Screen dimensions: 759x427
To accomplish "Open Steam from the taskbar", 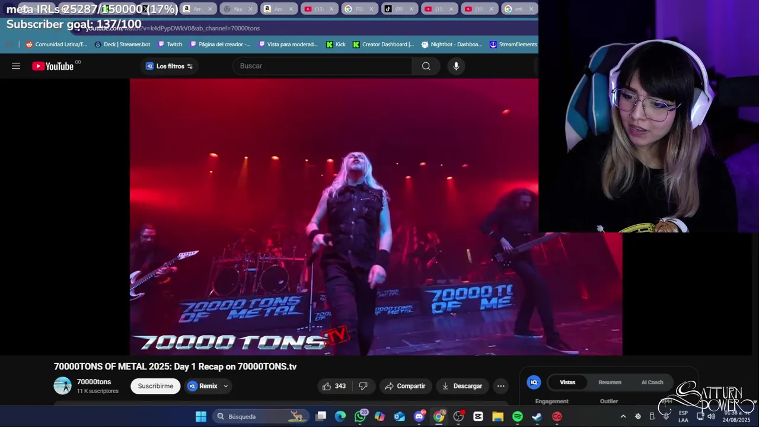I will 537,416.
